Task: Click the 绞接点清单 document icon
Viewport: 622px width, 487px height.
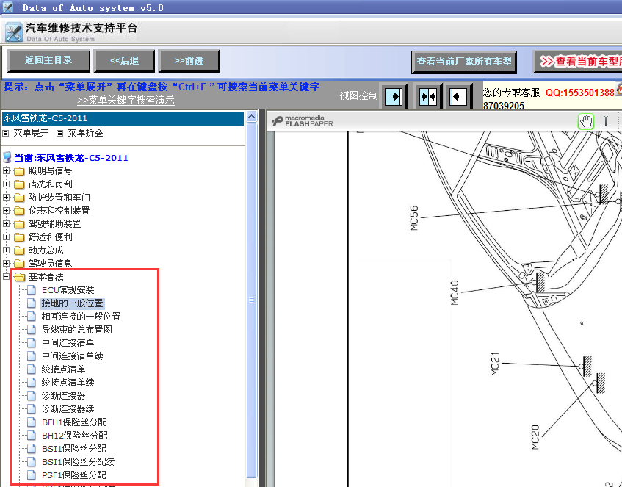Action: 32,369
